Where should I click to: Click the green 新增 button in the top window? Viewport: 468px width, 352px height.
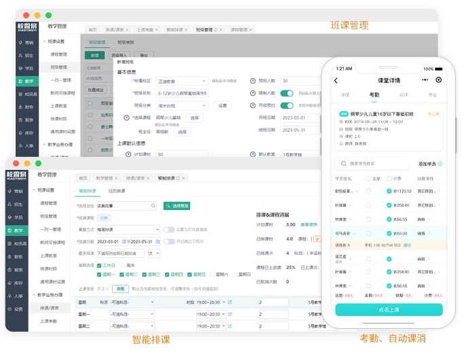pyautogui.click(x=95, y=56)
